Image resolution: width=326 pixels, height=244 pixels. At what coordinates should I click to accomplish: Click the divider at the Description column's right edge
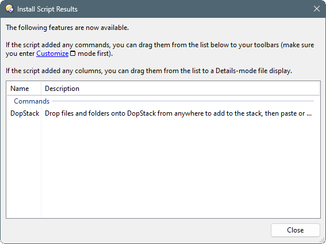click(x=319, y=89)
